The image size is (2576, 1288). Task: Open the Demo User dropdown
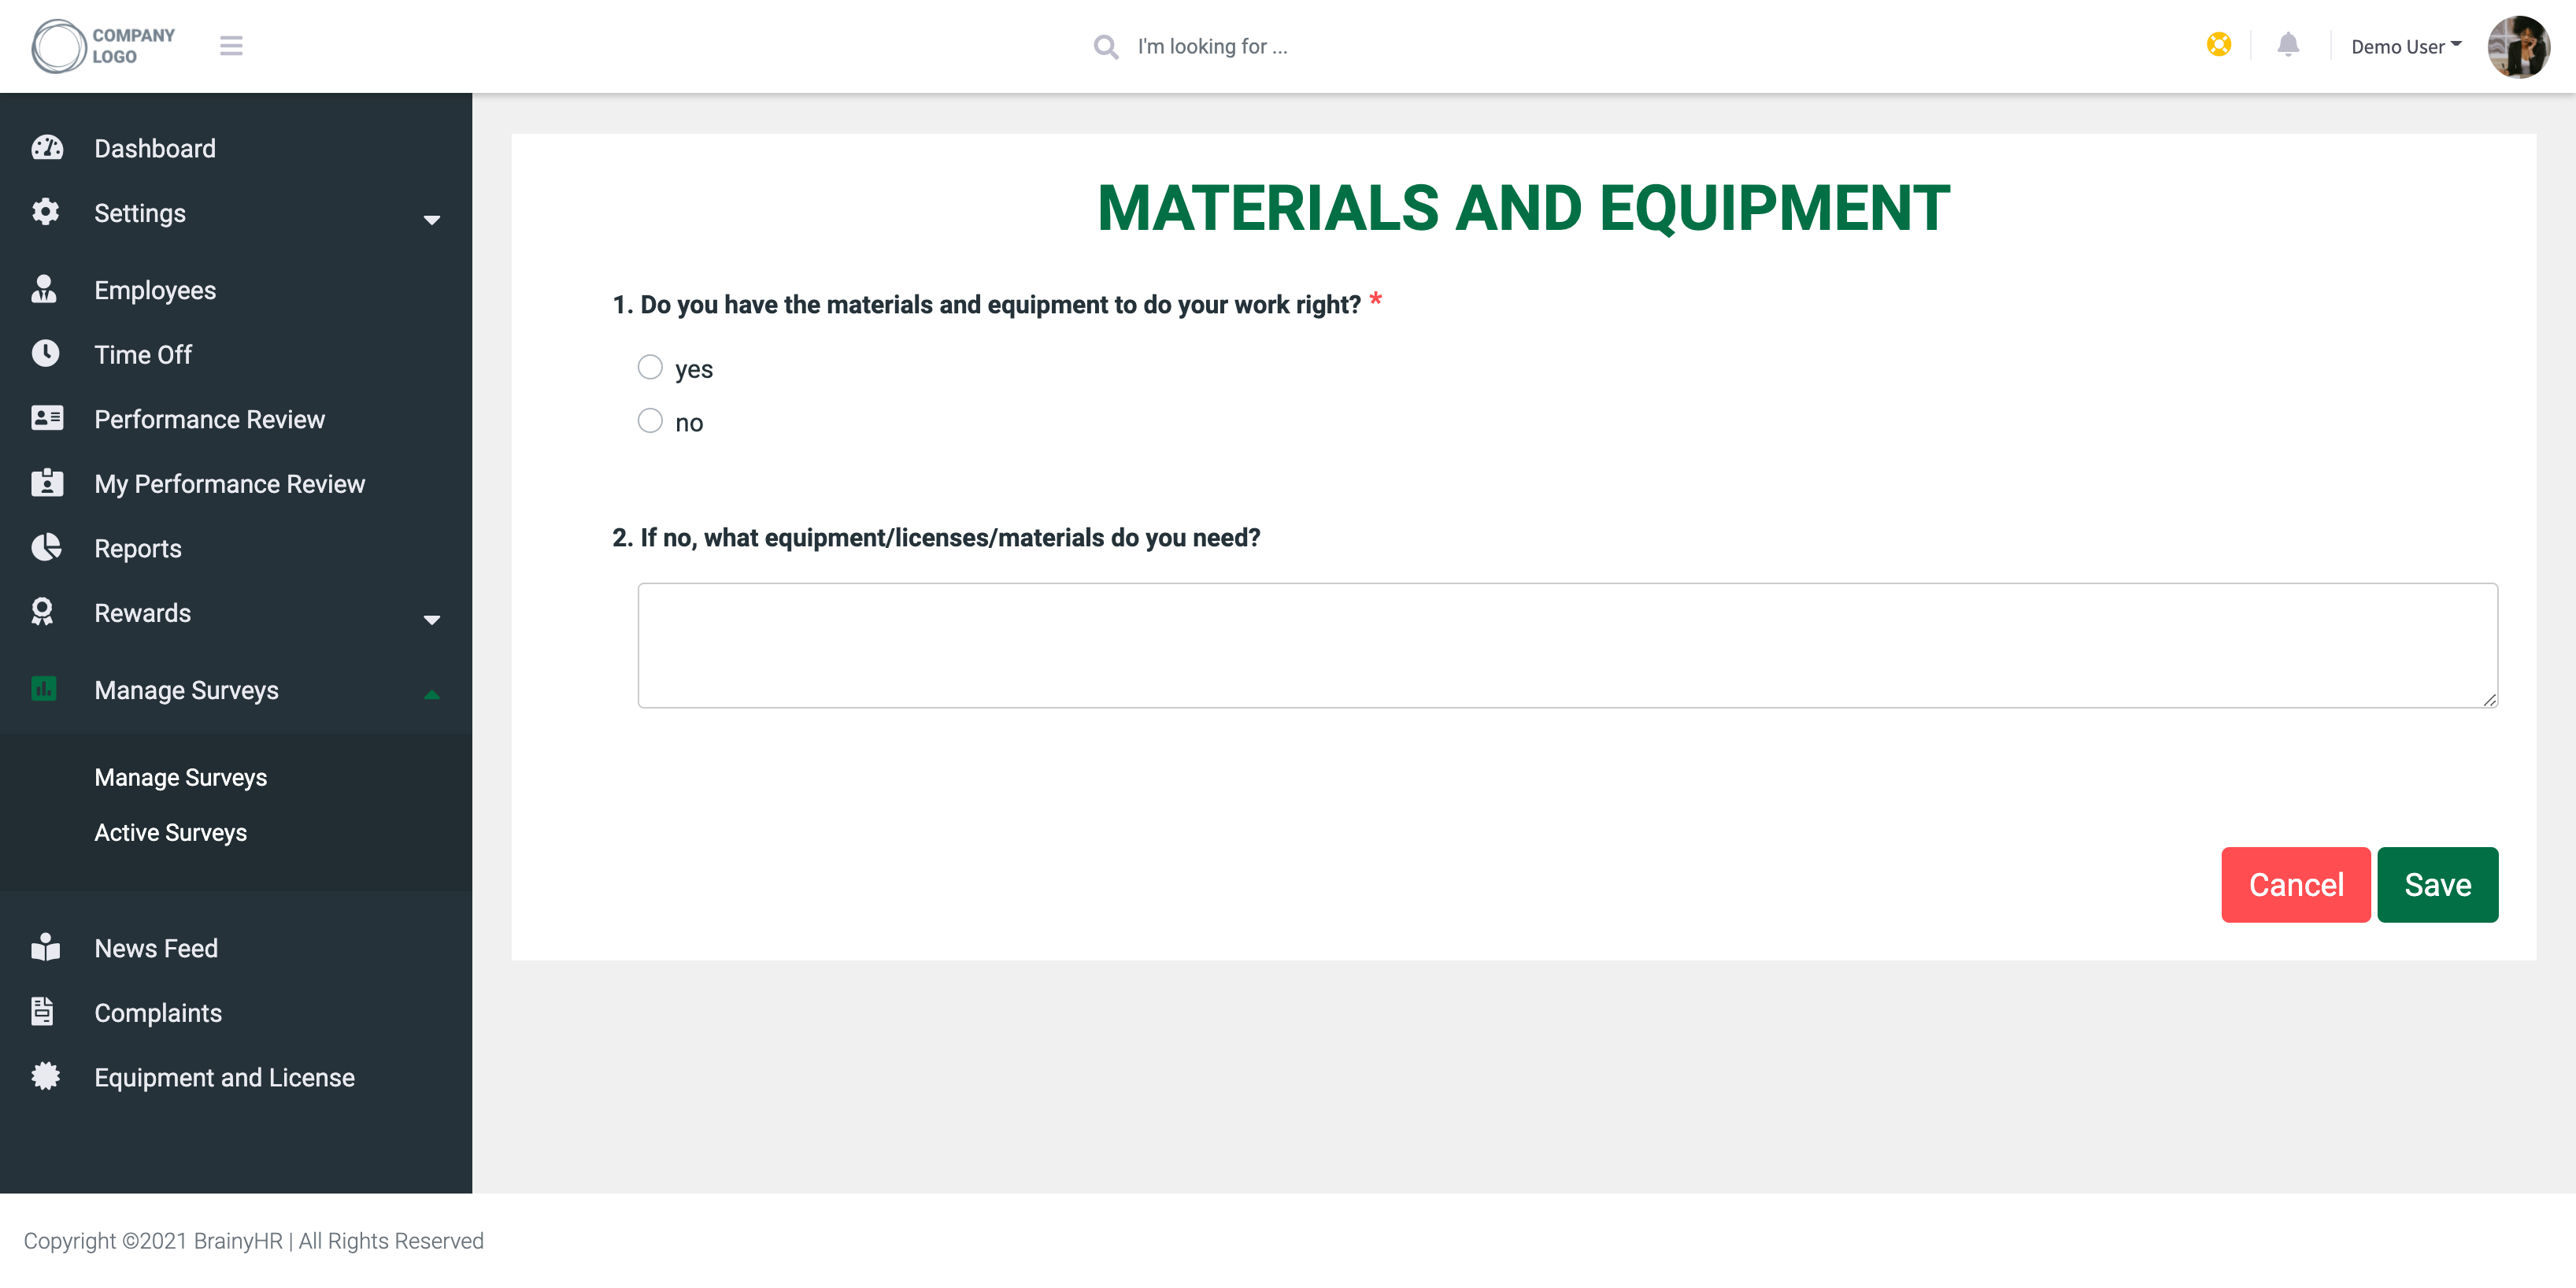click(2406, 46)
